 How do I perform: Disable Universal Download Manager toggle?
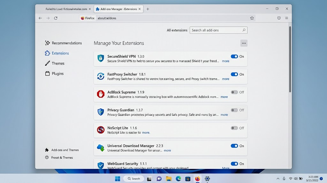tap(234, 146)
